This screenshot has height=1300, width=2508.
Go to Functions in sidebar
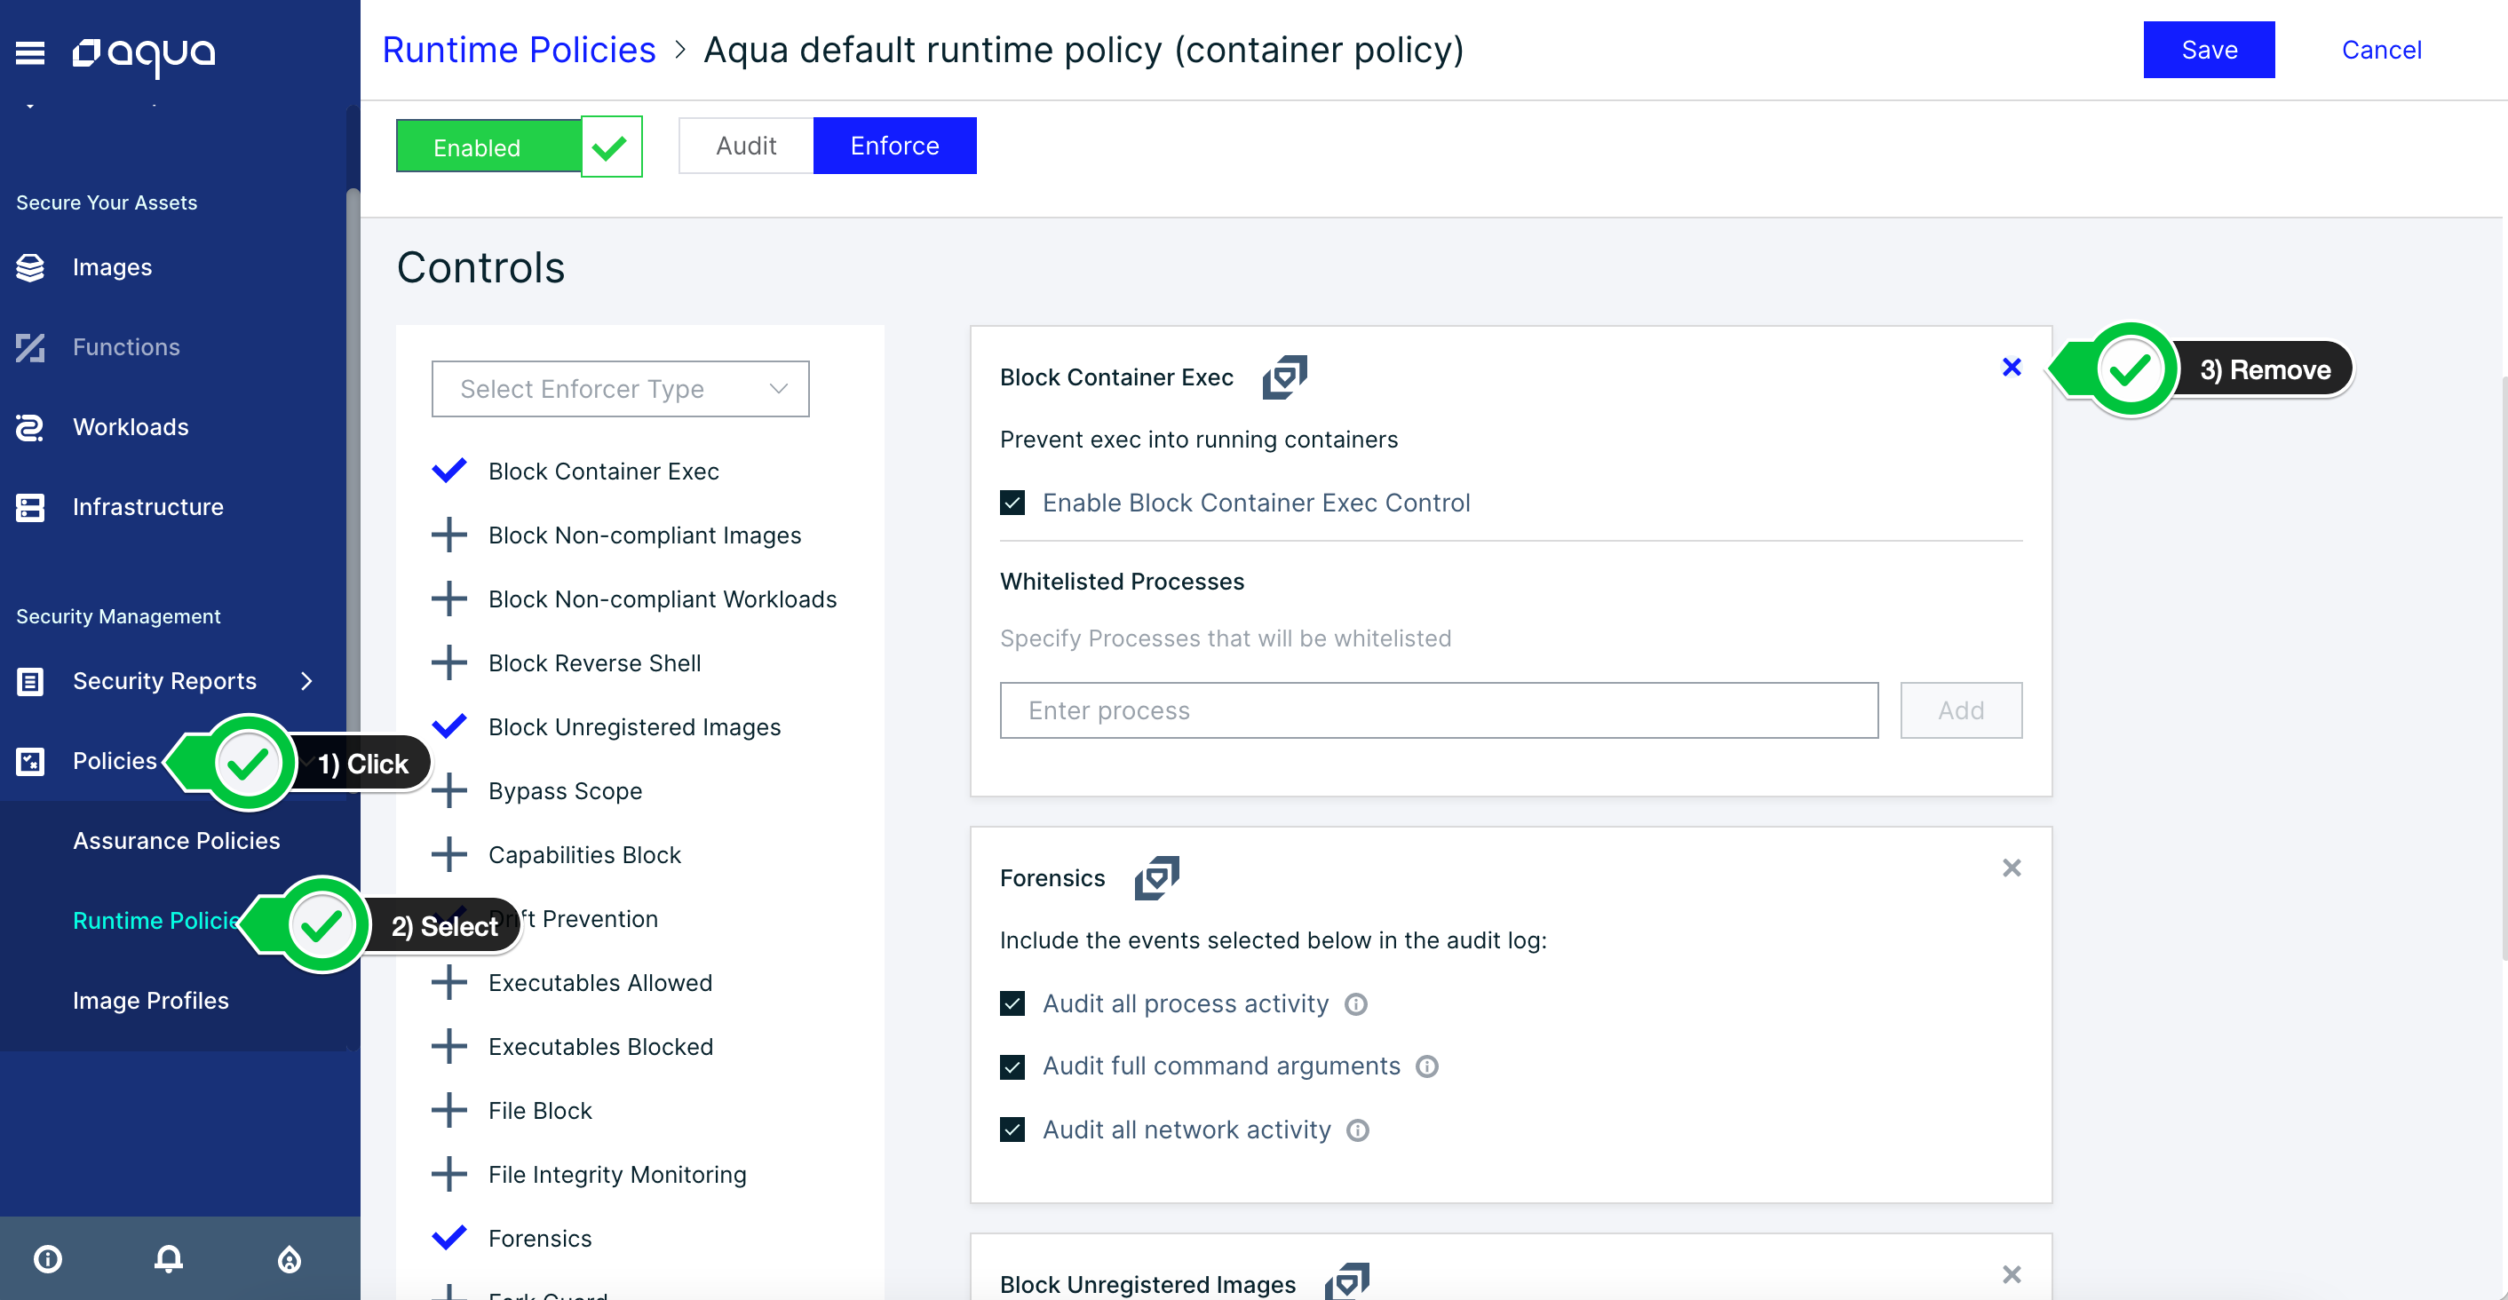127,346
